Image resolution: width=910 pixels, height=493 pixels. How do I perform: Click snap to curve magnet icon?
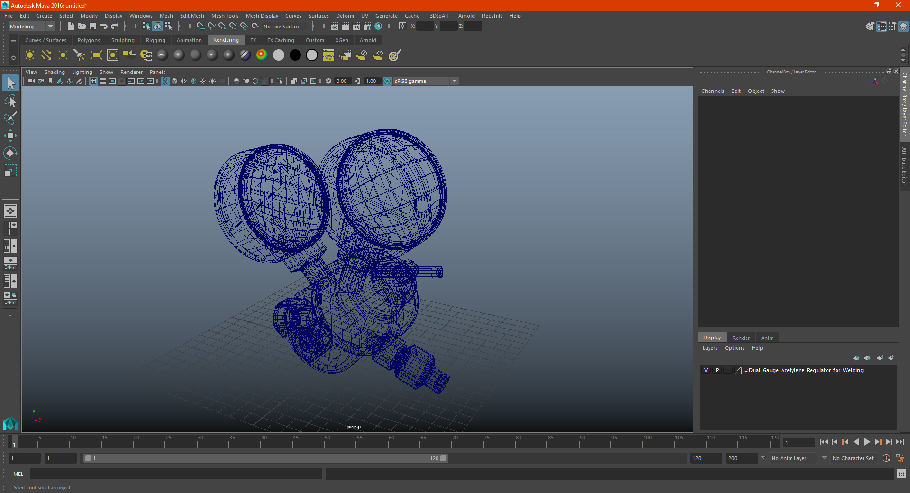tap(211, 26)
